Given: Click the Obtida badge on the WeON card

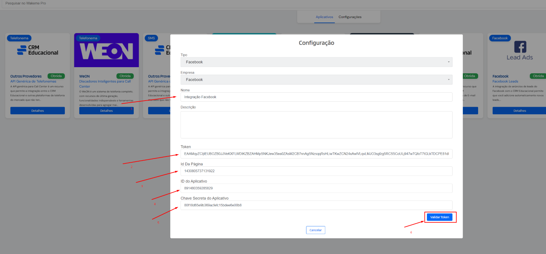Looking at the screenshot, I should point(125,76).
